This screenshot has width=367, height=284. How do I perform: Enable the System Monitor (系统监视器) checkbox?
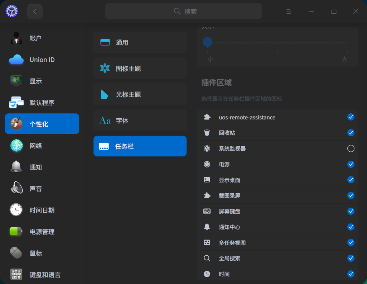(x=351, y=148)
